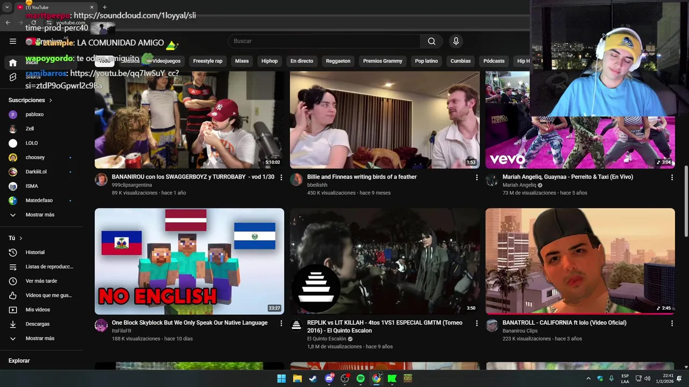
Task: Select the Freestyle rap filter chip
Action: click(208, 61)
